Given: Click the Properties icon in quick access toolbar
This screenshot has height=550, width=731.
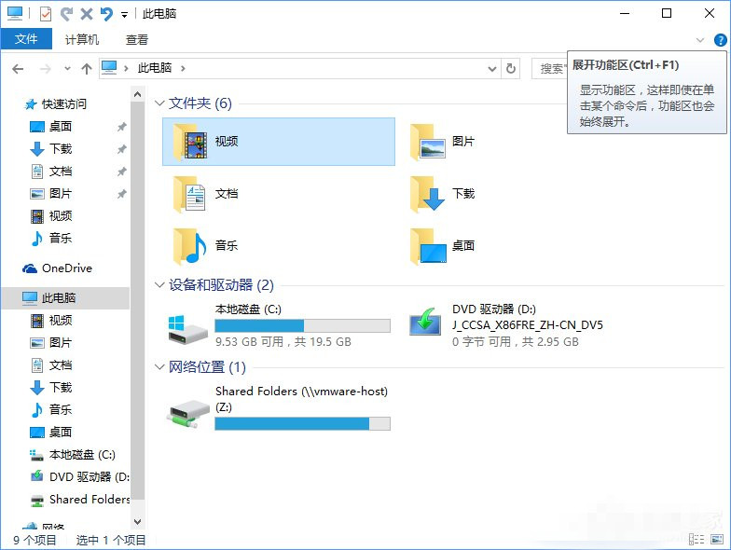Looking at the screenshot, I should pyautogui.click(x=46, y=14).
